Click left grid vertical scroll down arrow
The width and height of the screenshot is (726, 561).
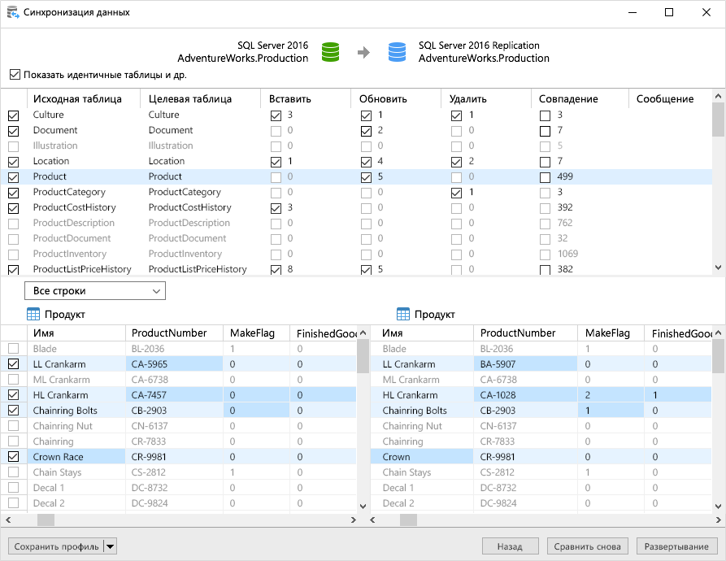pos(363,507)
